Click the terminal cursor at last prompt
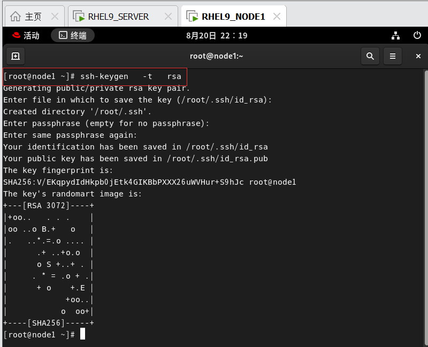 point(83,334)
